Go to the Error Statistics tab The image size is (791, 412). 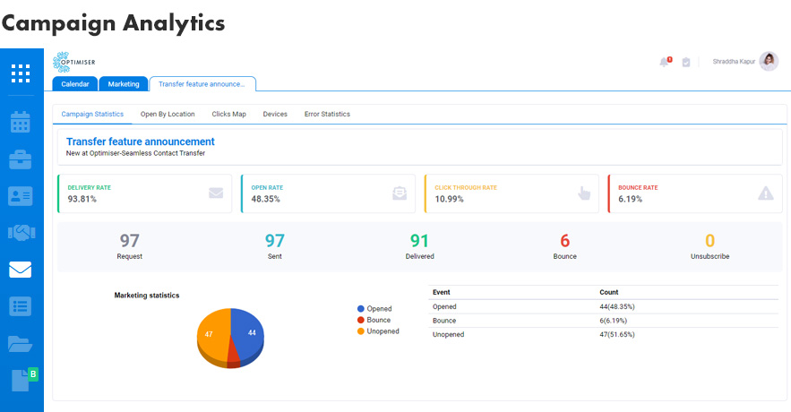(327, 115)
